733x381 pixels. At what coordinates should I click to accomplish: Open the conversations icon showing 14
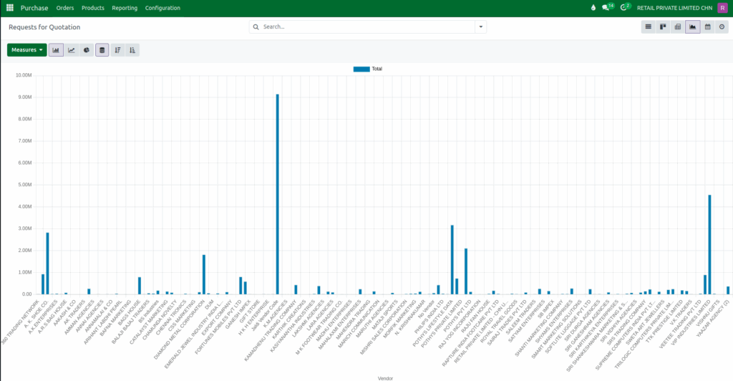[607, 7]
